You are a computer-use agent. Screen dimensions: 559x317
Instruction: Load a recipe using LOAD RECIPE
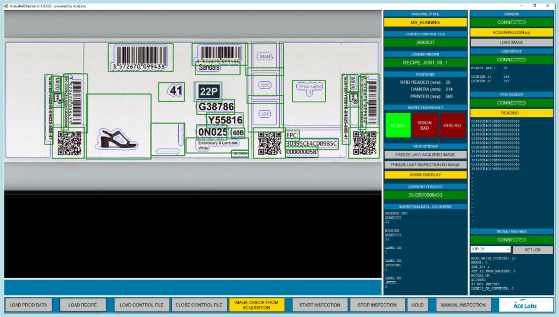83,305
